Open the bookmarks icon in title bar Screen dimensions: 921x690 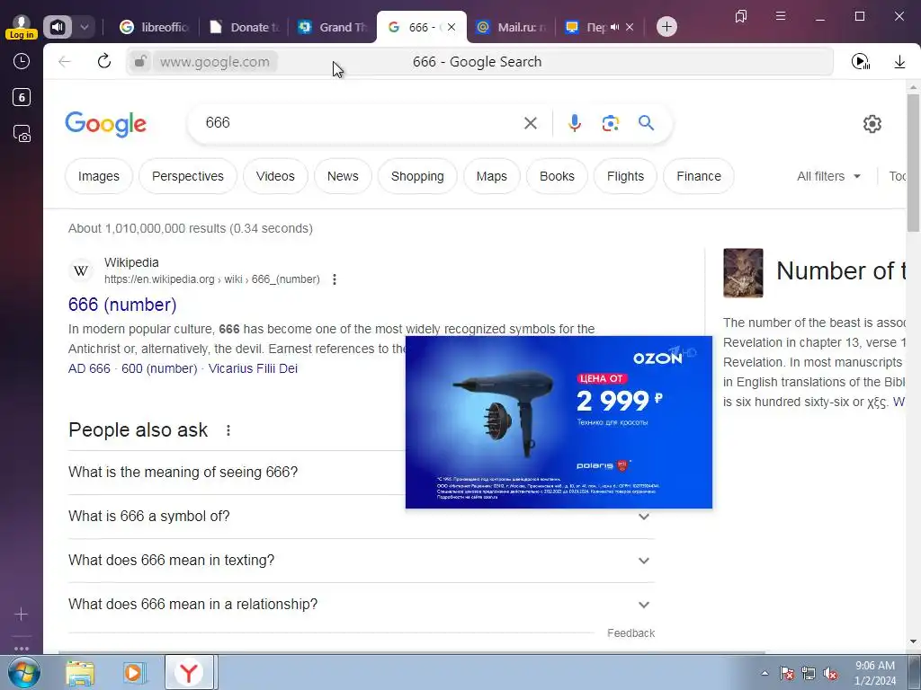pos(741,16)
